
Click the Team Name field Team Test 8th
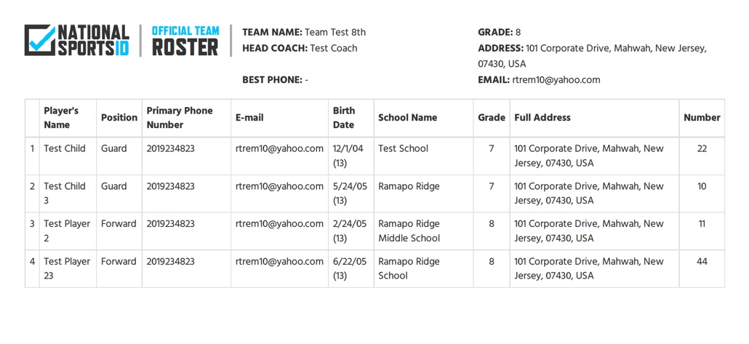[x=304, y=33]
